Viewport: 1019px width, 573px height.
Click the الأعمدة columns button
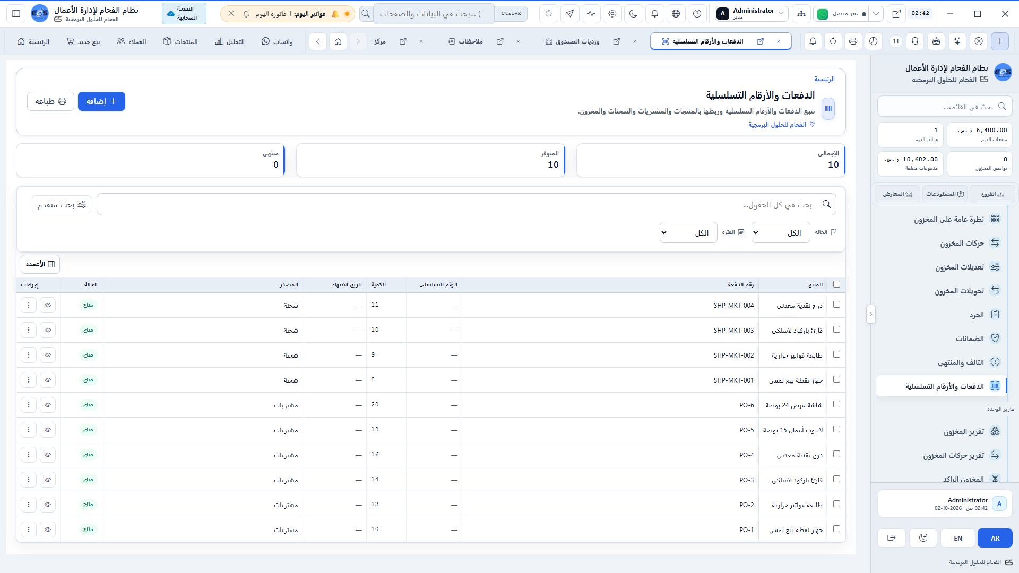(40, 264)
